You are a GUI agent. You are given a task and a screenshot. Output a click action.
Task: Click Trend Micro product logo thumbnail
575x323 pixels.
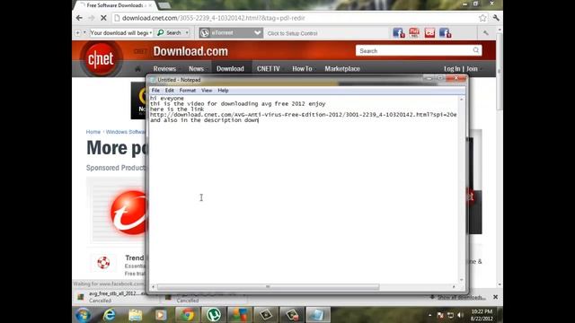[x=128, y=213]
